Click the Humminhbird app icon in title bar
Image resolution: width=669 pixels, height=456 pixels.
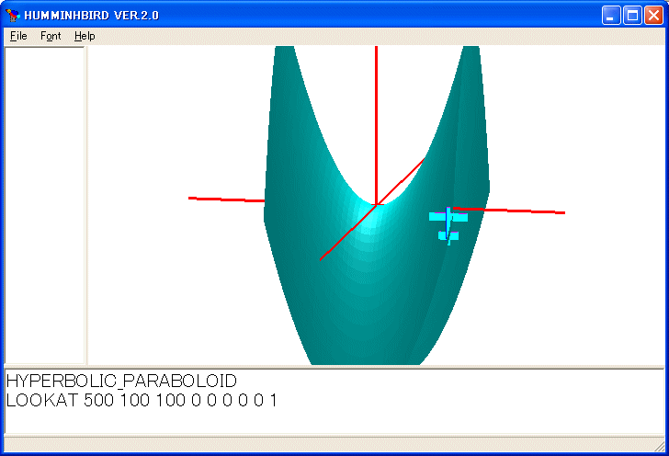(13, 16)
